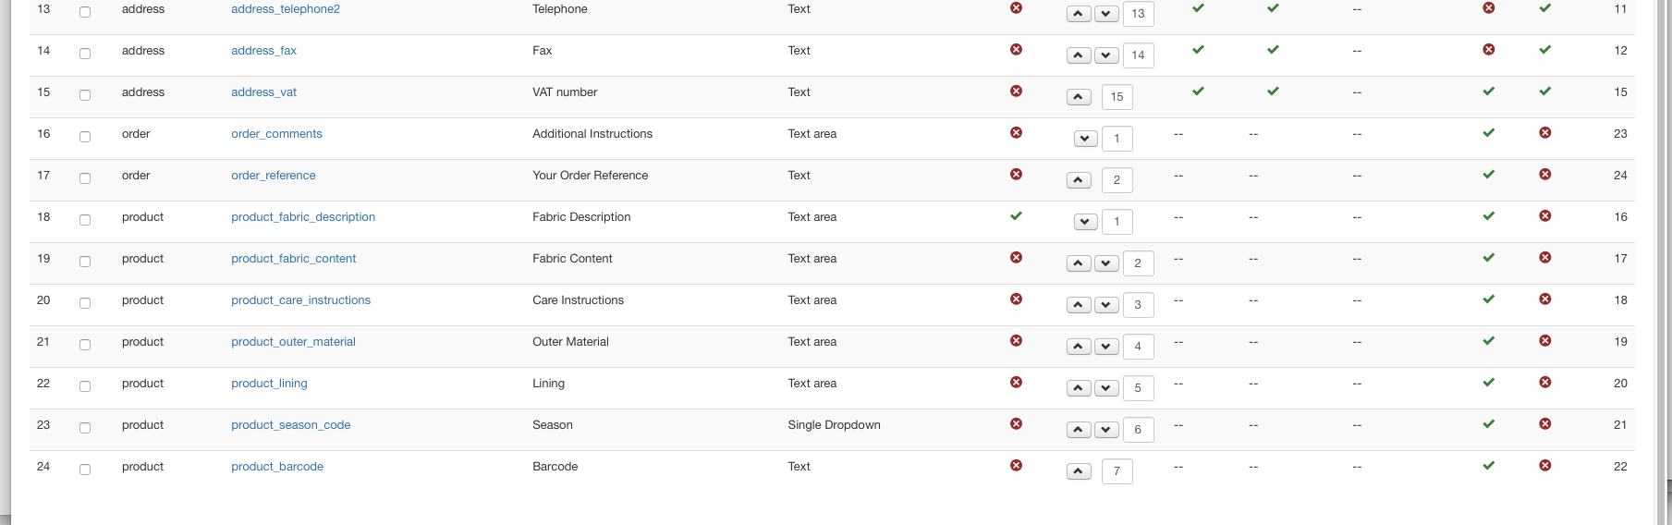This screenshot has height=525, width=1672.
Task: Move product_season_code up in ordering
Action: [1079, 430]
